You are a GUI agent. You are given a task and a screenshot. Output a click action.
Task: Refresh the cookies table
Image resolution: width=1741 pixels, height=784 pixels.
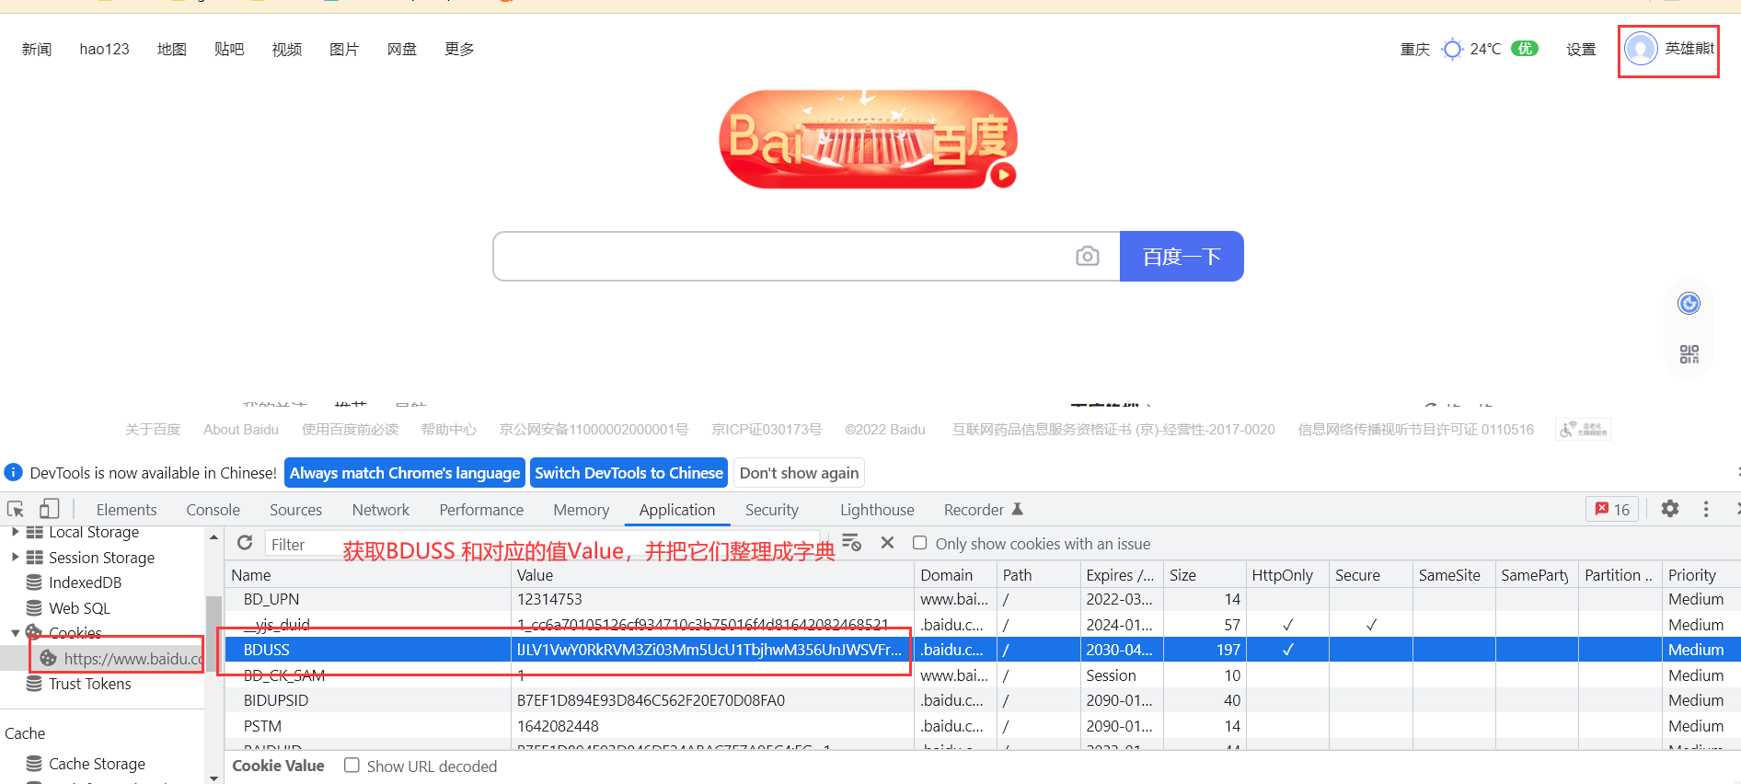pyautogui.click(x=245, y=543)
